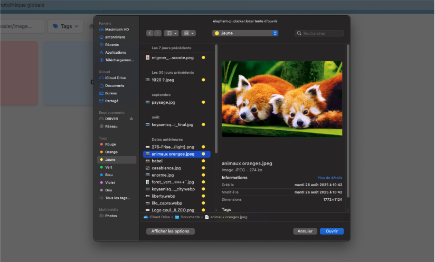Screen dimensions: 435x262
Task: Expand the grouping options dropdown
Action: coord(188,33)
